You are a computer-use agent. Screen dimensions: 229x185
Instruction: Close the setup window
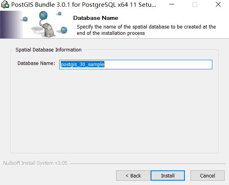pos(218,4)
